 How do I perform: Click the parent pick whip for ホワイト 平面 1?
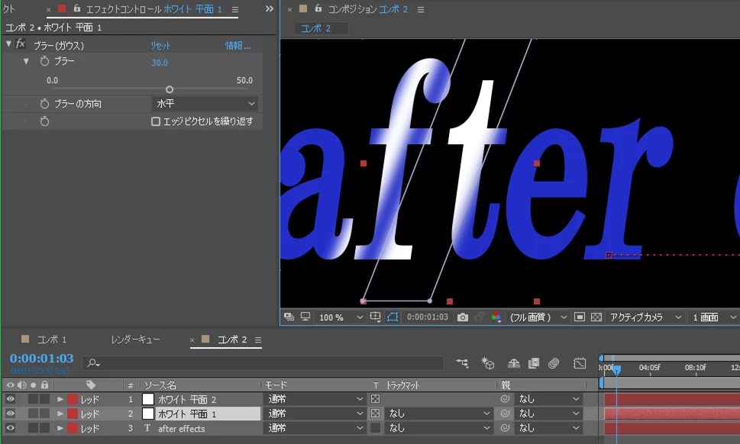(505, 413)
